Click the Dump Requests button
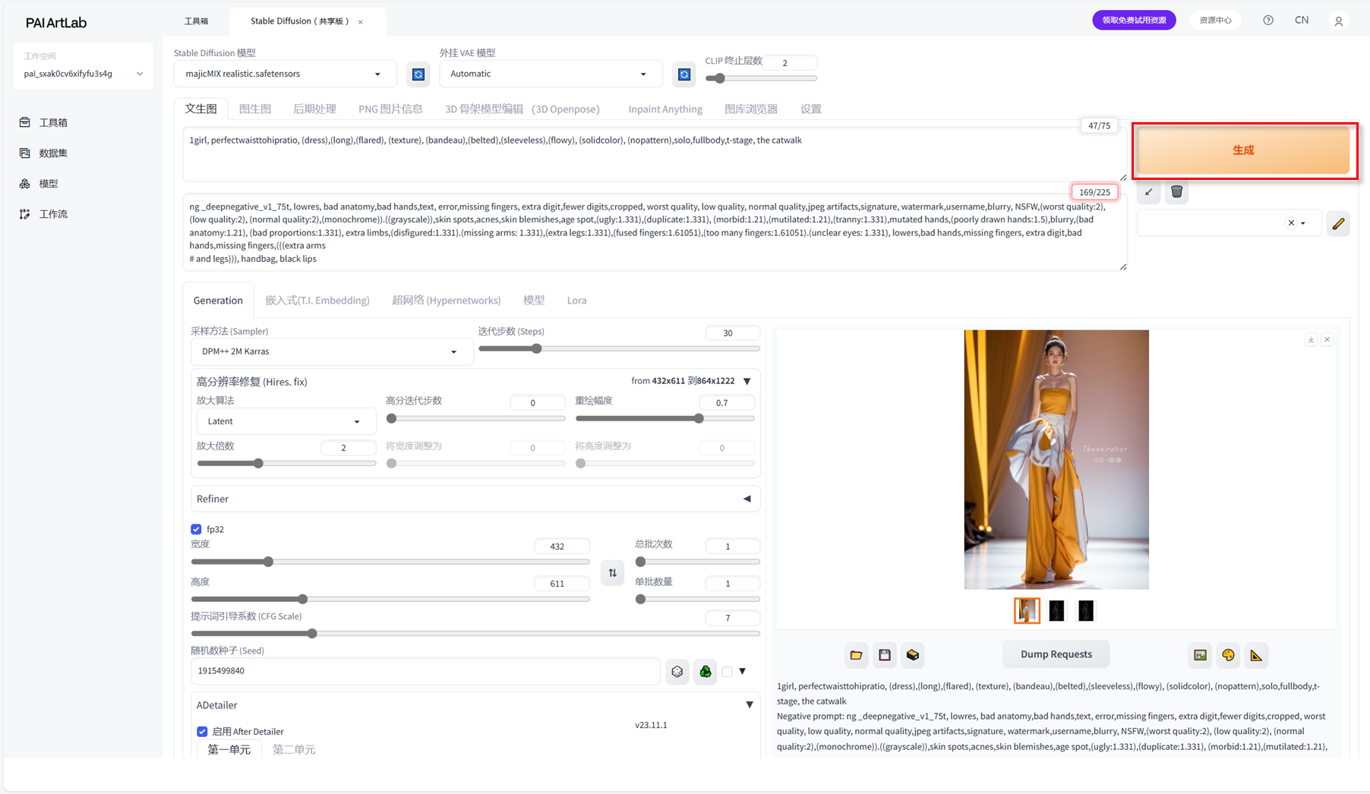Image resolution: width=1370 pixels, height=794 pixels. pos(1056,654)
